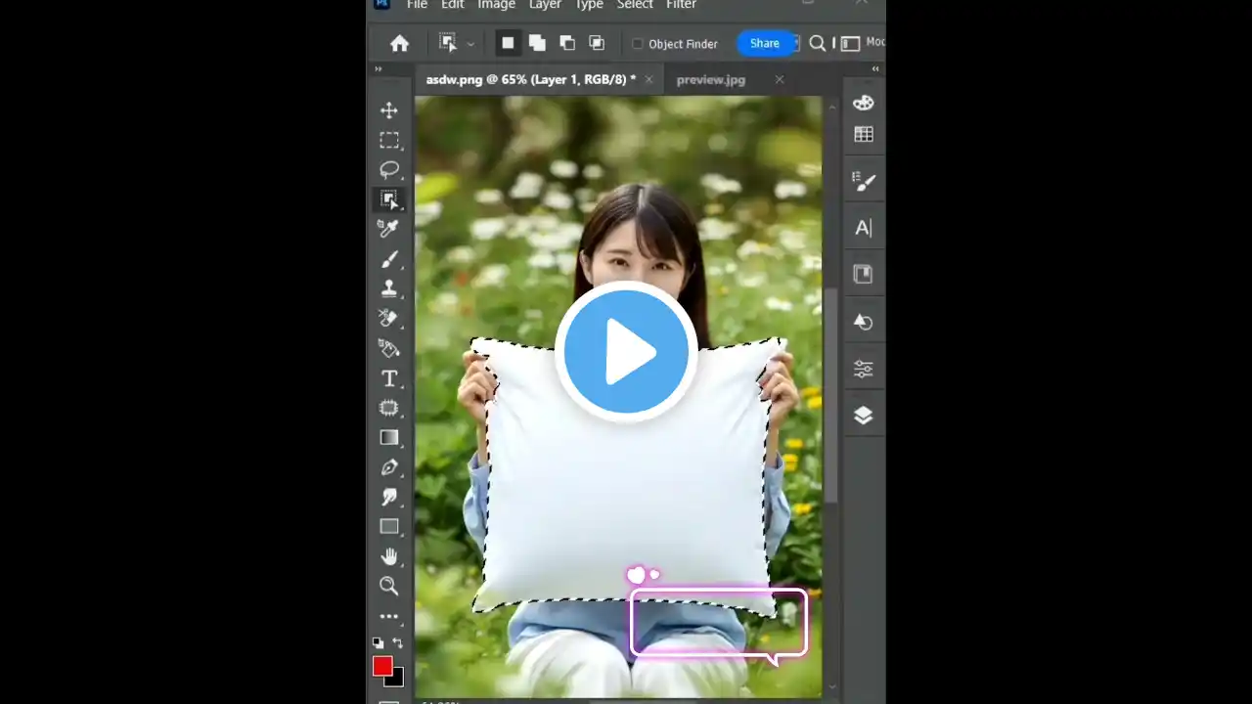This screenshot has width=1252, height=704.
Task: Collapse the right panels with double arrows
Action: click(x=875, y=68)
